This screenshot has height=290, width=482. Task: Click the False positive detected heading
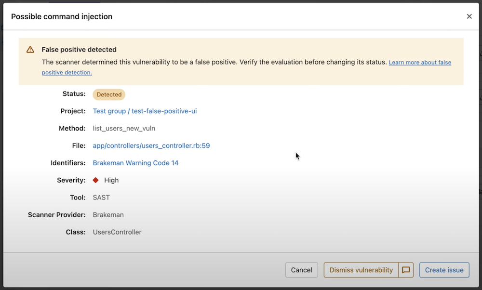pyautogui.click(x=79, y=49)
